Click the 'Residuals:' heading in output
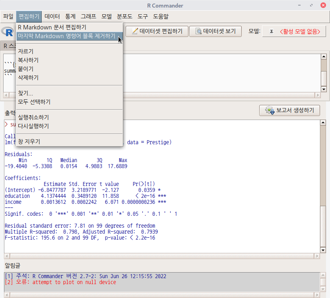 tap(19, 154)
